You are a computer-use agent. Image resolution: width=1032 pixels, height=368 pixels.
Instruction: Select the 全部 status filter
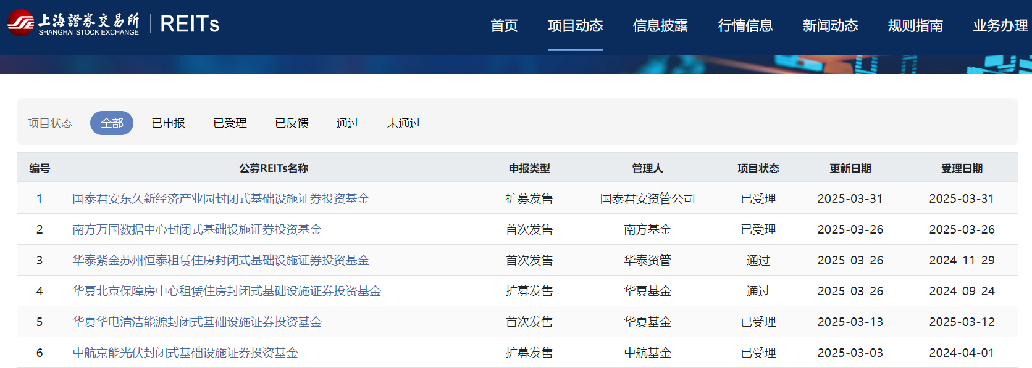112,123
